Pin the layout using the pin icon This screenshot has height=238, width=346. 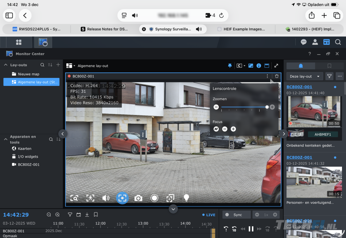[230, 66]
